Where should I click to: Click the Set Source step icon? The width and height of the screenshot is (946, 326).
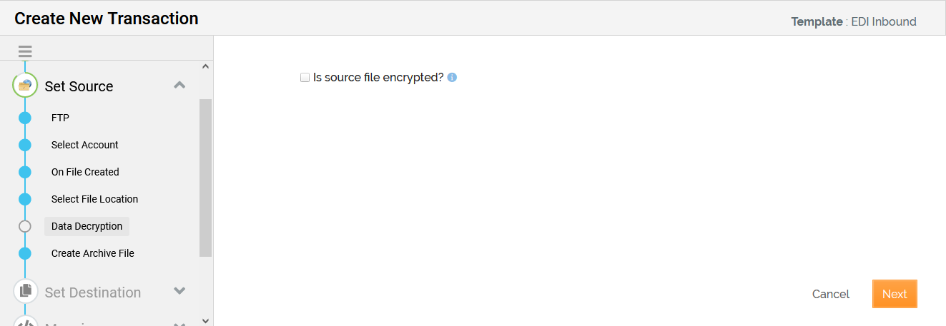tap(25, 86)
